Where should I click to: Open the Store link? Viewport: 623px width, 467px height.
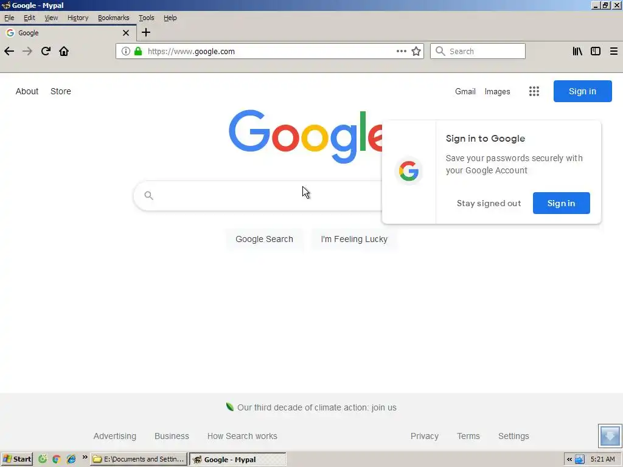click(x=61, y=91)
